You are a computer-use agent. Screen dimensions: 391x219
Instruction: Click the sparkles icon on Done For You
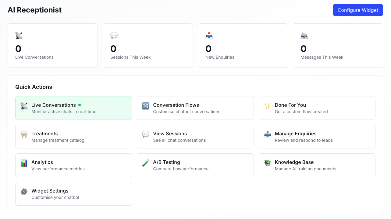[x=267, y=106]
